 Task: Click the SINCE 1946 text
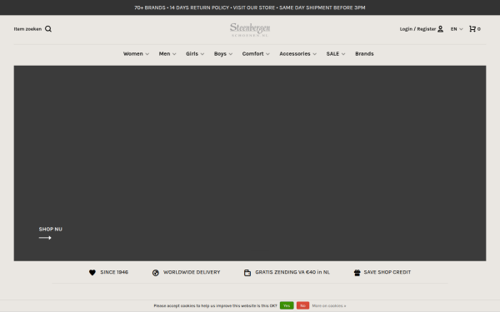coord(114,272)
